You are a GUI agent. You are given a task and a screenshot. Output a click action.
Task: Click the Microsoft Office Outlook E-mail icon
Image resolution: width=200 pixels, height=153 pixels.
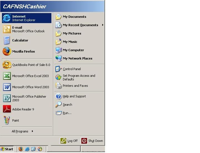point(7,29)
